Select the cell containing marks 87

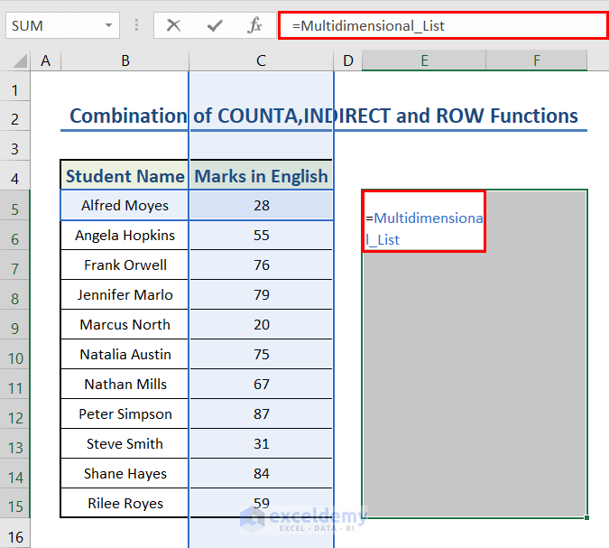261,414
